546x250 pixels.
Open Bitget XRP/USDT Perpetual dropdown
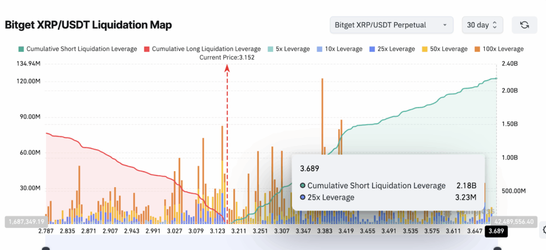[x=391, y=25]
